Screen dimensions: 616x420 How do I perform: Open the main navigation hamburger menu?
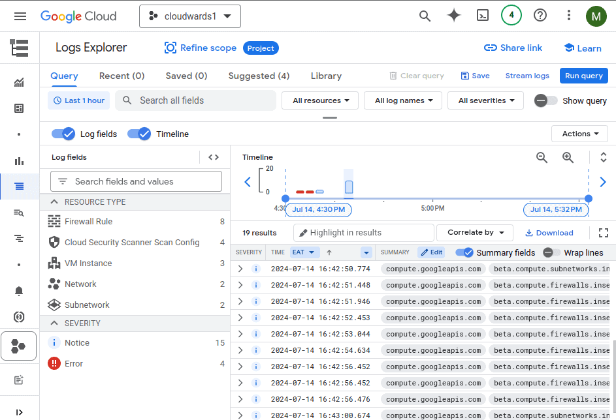point(20,16)
